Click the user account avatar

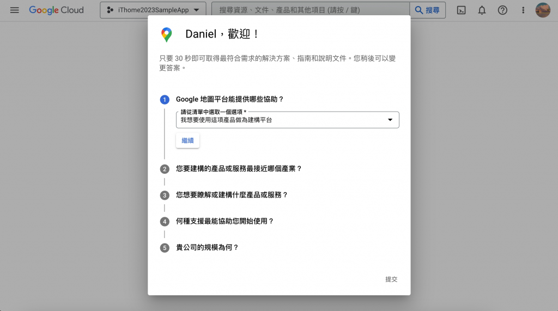543,10
